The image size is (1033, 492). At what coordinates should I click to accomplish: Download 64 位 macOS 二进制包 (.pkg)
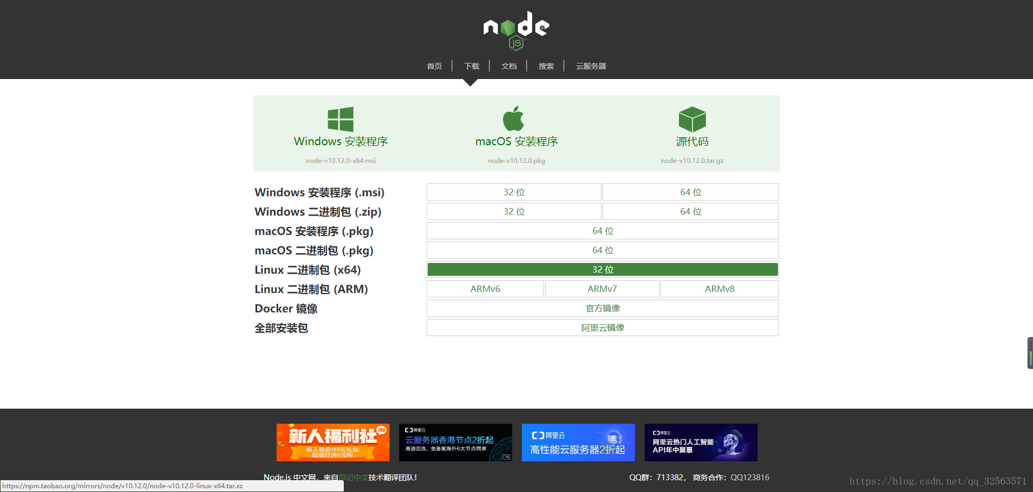coord(603,250)
